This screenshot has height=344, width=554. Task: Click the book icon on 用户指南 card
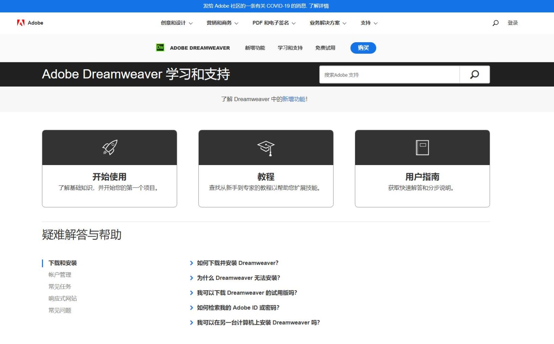pyautogui.click(x=422, y=147)
